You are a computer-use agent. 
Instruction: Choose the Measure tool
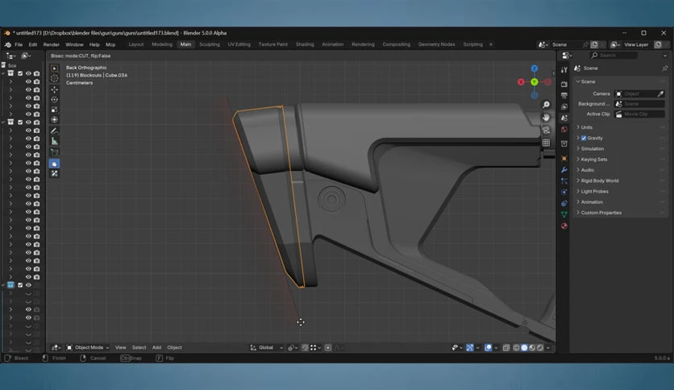coord(55,141)
